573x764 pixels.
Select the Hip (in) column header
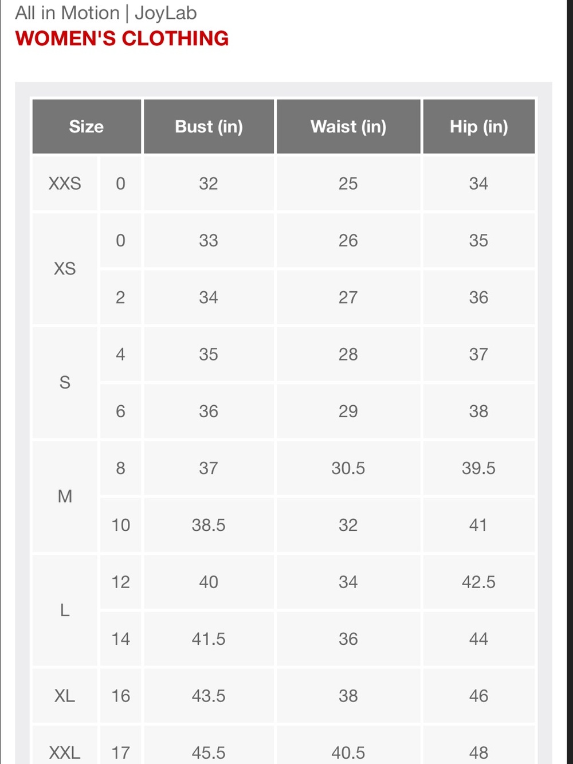point(479,126)
